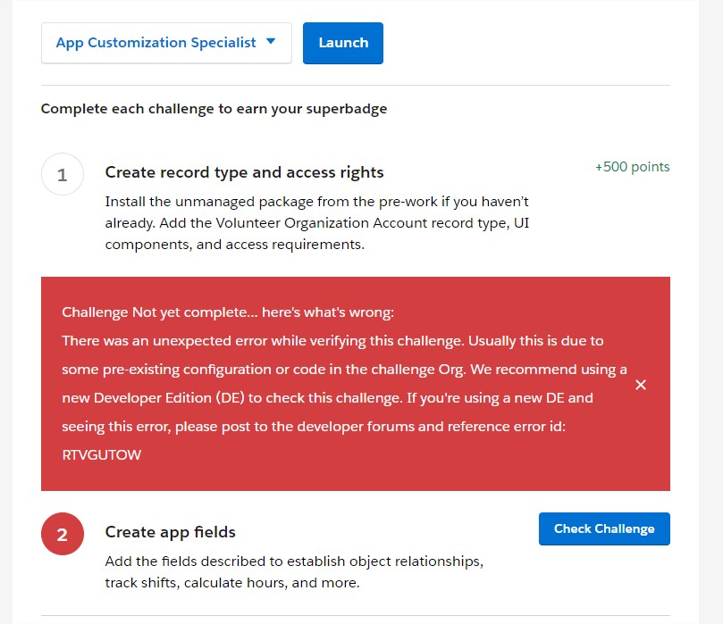Select the step 1 number circle
723x624 pixels.
(63, 175)
